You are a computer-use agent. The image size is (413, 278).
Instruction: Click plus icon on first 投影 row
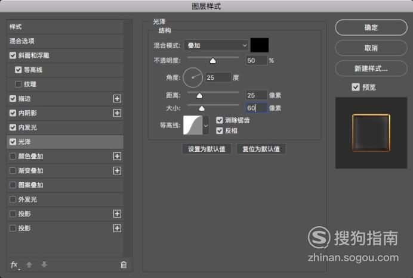coord(117,214)
